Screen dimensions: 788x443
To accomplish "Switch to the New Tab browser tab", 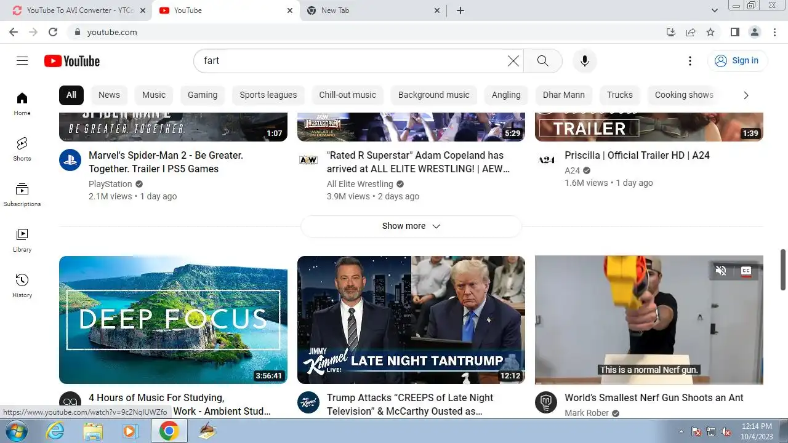I will click(x=374, y=10).
